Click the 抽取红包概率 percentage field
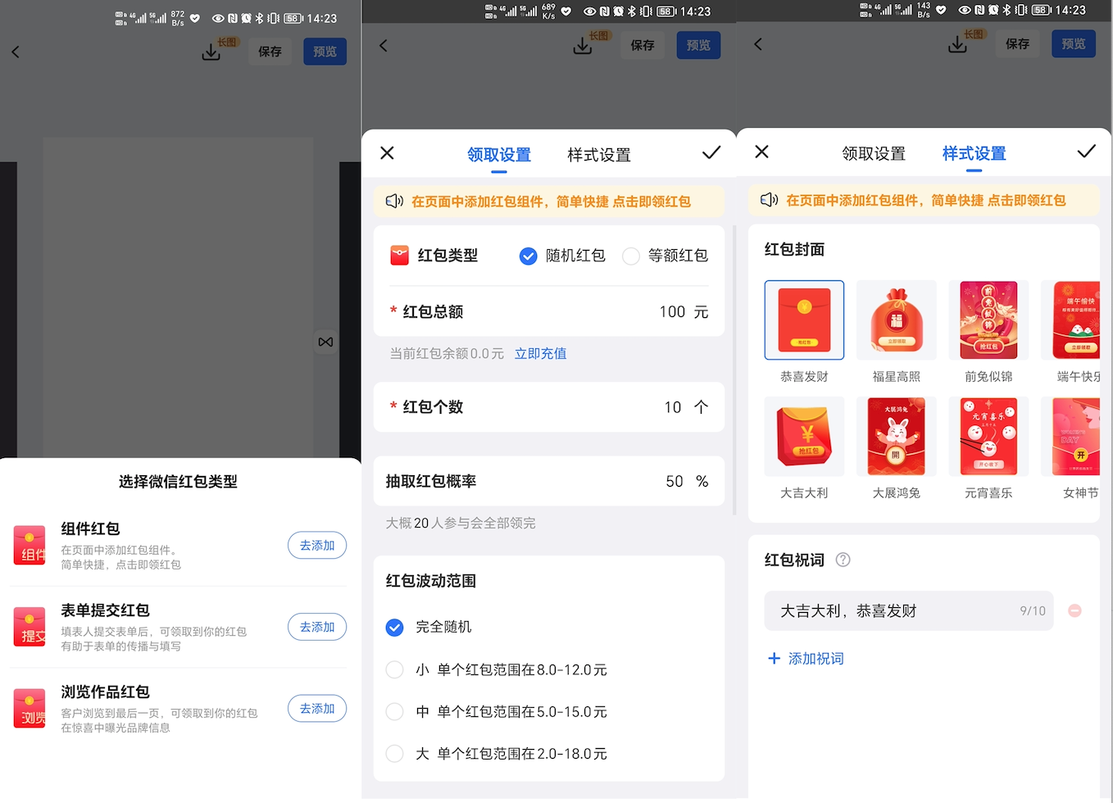 click(674, 481)
